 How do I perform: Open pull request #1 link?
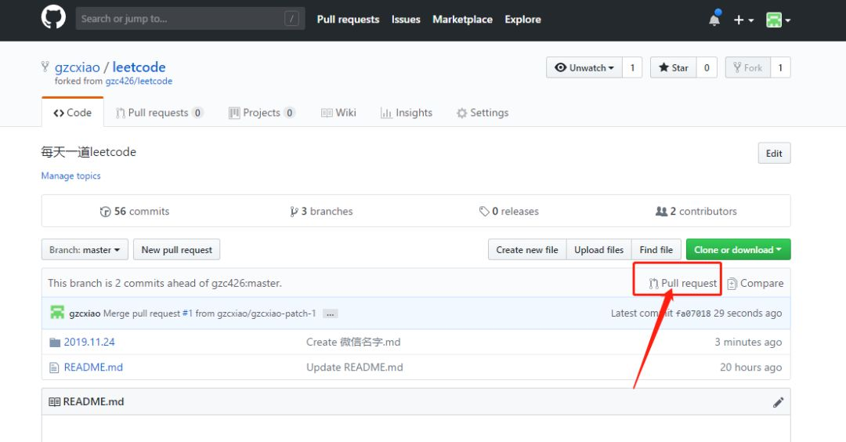(187, 313)
